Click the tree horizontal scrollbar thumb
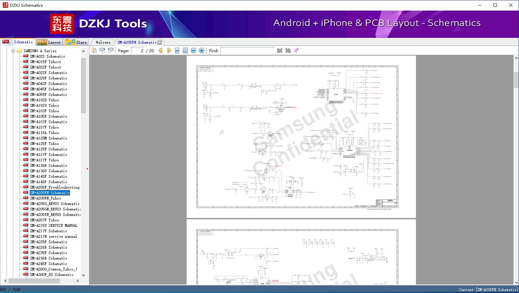Screen dimensions: 519x293 (34, 281)
